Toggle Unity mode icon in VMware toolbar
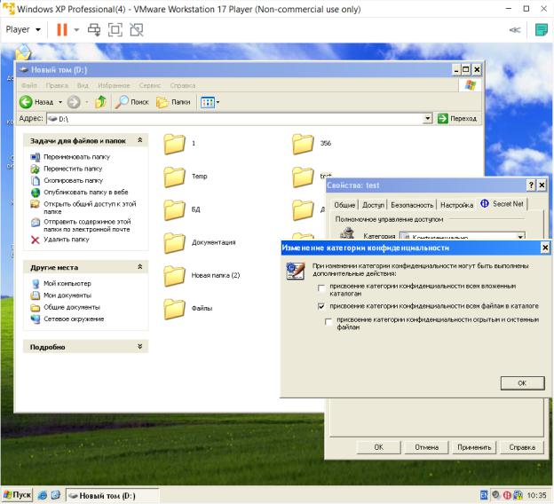The width and height of the screenshot is (554, 504). coord(137,29)
